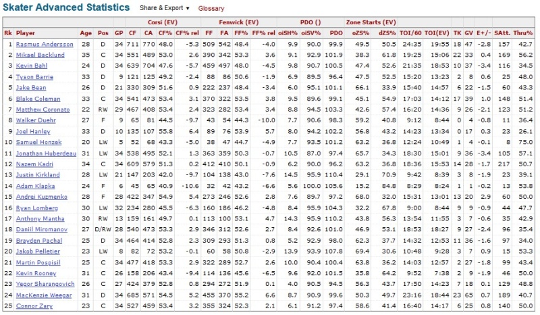Click the Adam Klapka link
Viewport: 540px width, 315px height.
[35, 186]
